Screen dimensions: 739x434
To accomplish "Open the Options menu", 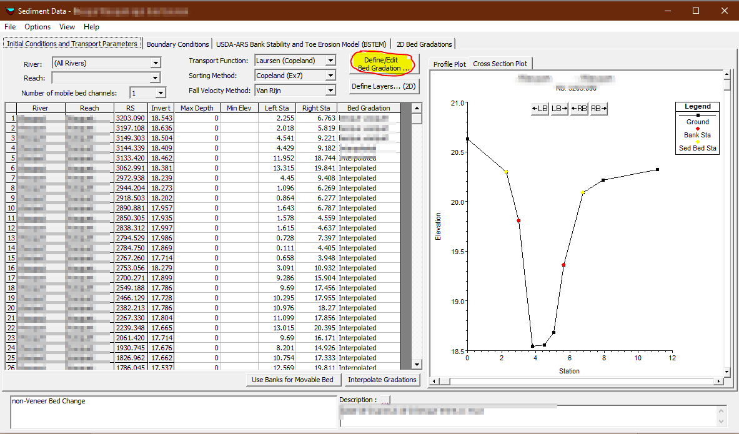I will point(37,27).
